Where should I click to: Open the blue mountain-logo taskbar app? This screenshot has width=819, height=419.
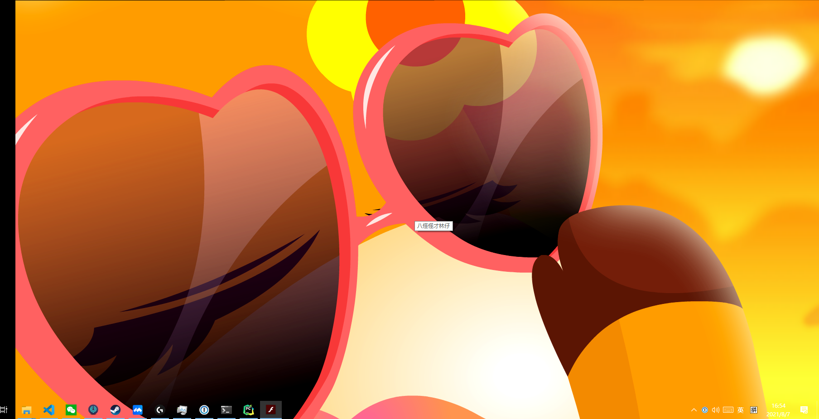137,410
